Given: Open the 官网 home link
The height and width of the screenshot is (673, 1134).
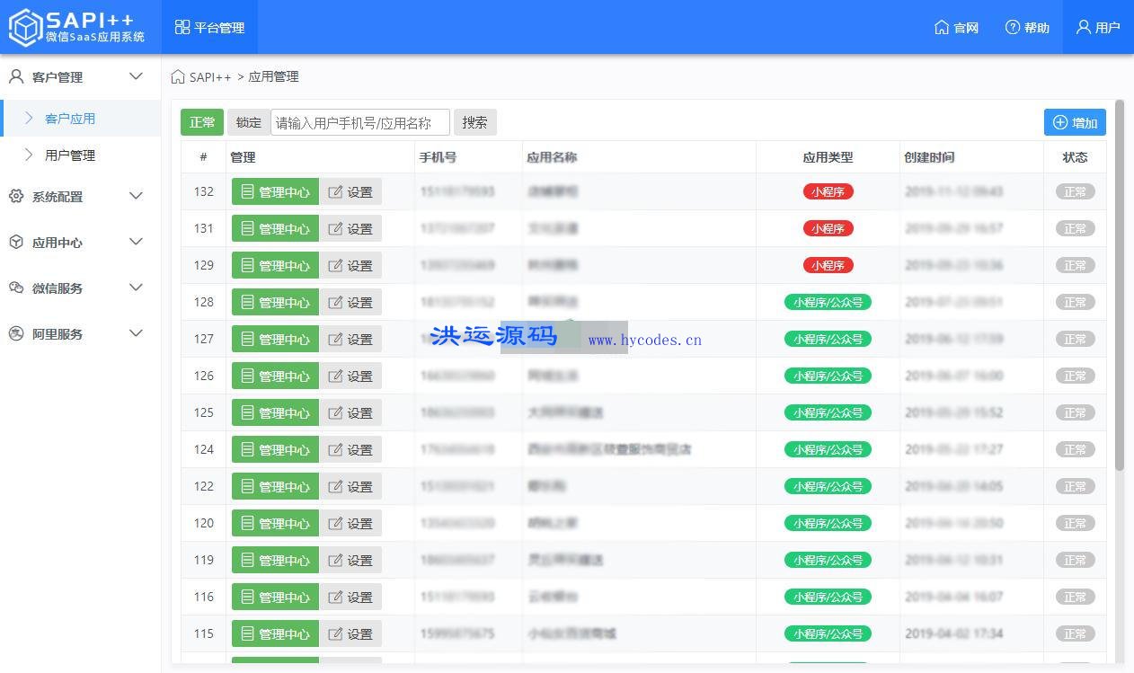Looking at the screenshot, I should pyautogui.click(x=956, y=27).
